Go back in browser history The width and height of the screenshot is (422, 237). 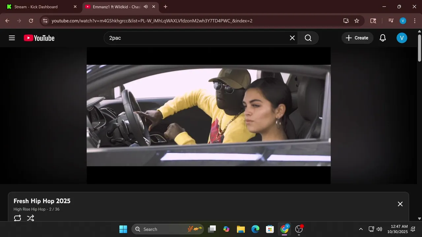7,21
